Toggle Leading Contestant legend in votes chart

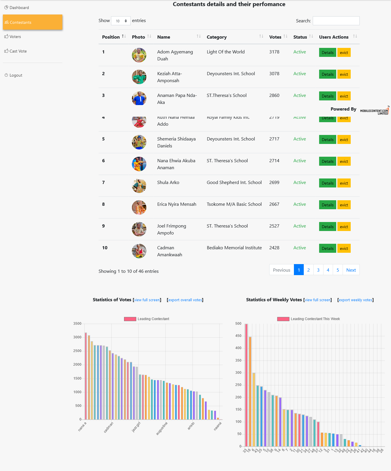coord(130,319)
